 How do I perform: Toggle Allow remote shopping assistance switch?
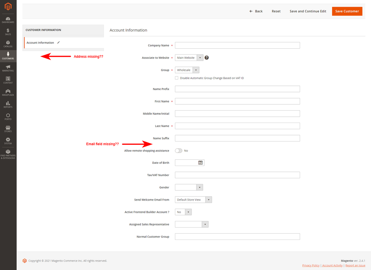tap(179, 150)
